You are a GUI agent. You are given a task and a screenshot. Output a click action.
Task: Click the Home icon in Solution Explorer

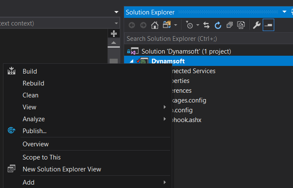click(x=155, y=26)
